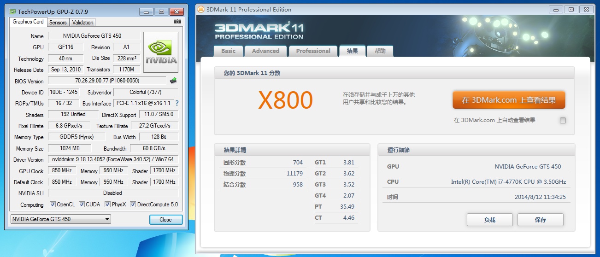Click the Memory Type GDDR5 (Hynix) field
Image resolution: width=600 pixels, height=257 pixels.
coord(76,137)
